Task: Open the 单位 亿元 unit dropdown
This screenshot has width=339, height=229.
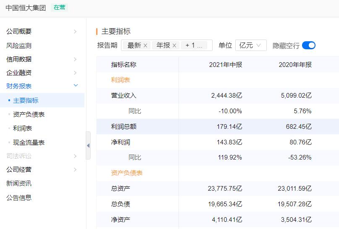Action: (x=251, y=45)
